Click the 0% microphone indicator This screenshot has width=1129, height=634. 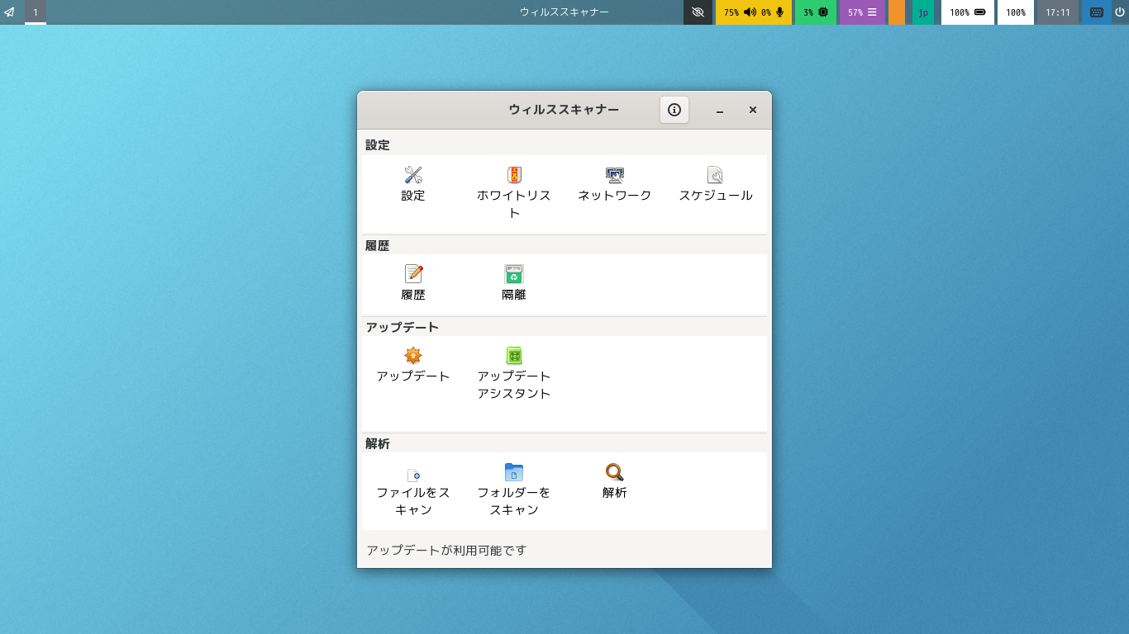click(x=773, y=12)
